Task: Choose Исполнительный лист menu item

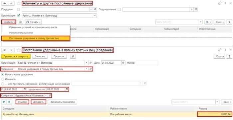Action: point(36,33)
